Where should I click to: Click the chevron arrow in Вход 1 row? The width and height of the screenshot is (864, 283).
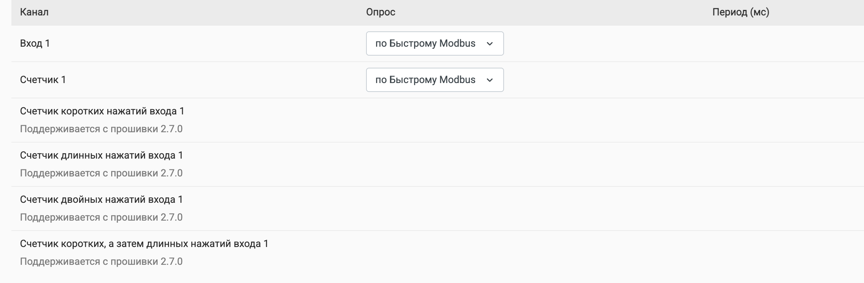pos(490,44)
